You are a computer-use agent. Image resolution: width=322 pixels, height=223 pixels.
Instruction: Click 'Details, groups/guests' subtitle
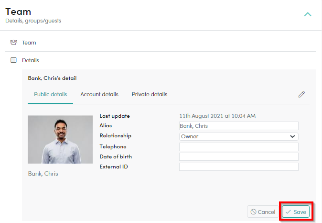[x=33, y=21]
